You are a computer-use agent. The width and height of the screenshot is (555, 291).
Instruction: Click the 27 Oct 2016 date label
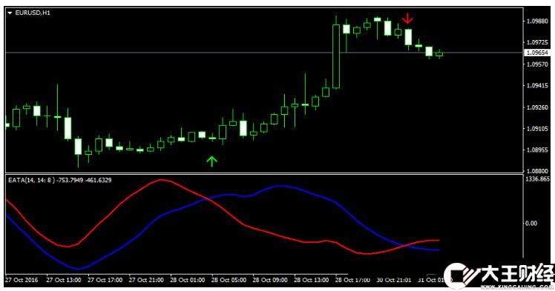[x=22, y=280]
